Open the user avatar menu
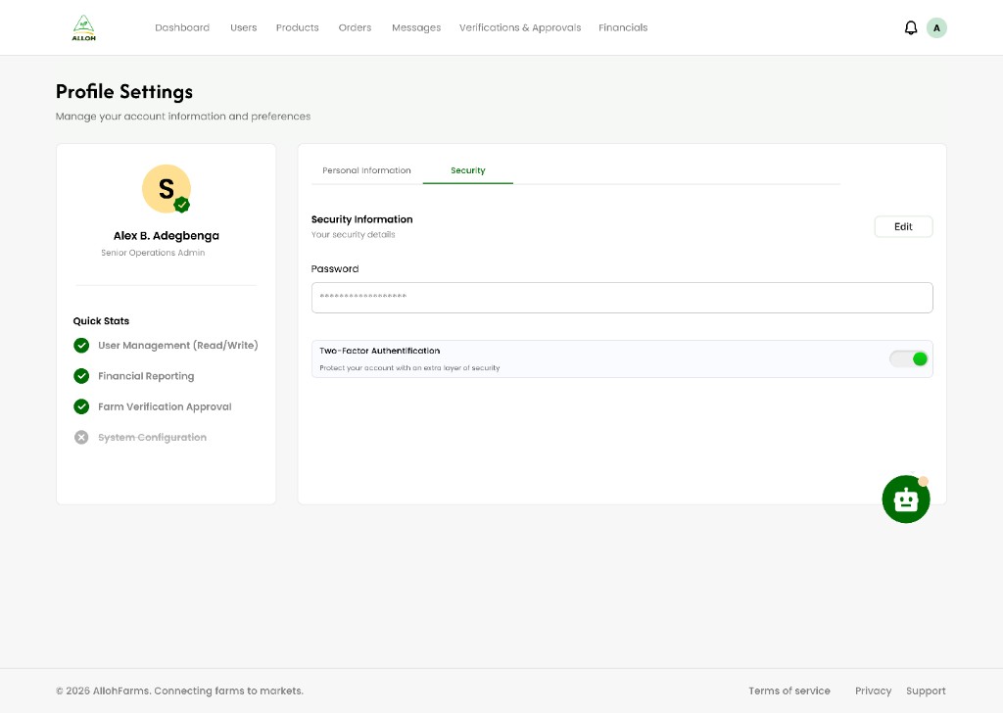Screen dimensions: 1003x713 [936, 27]
